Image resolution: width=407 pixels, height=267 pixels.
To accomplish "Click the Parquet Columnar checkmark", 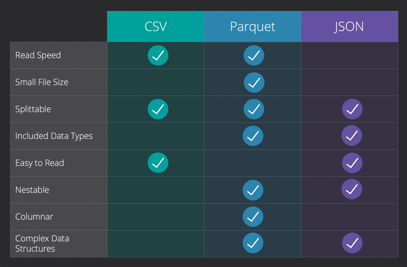I will (253, 217).
